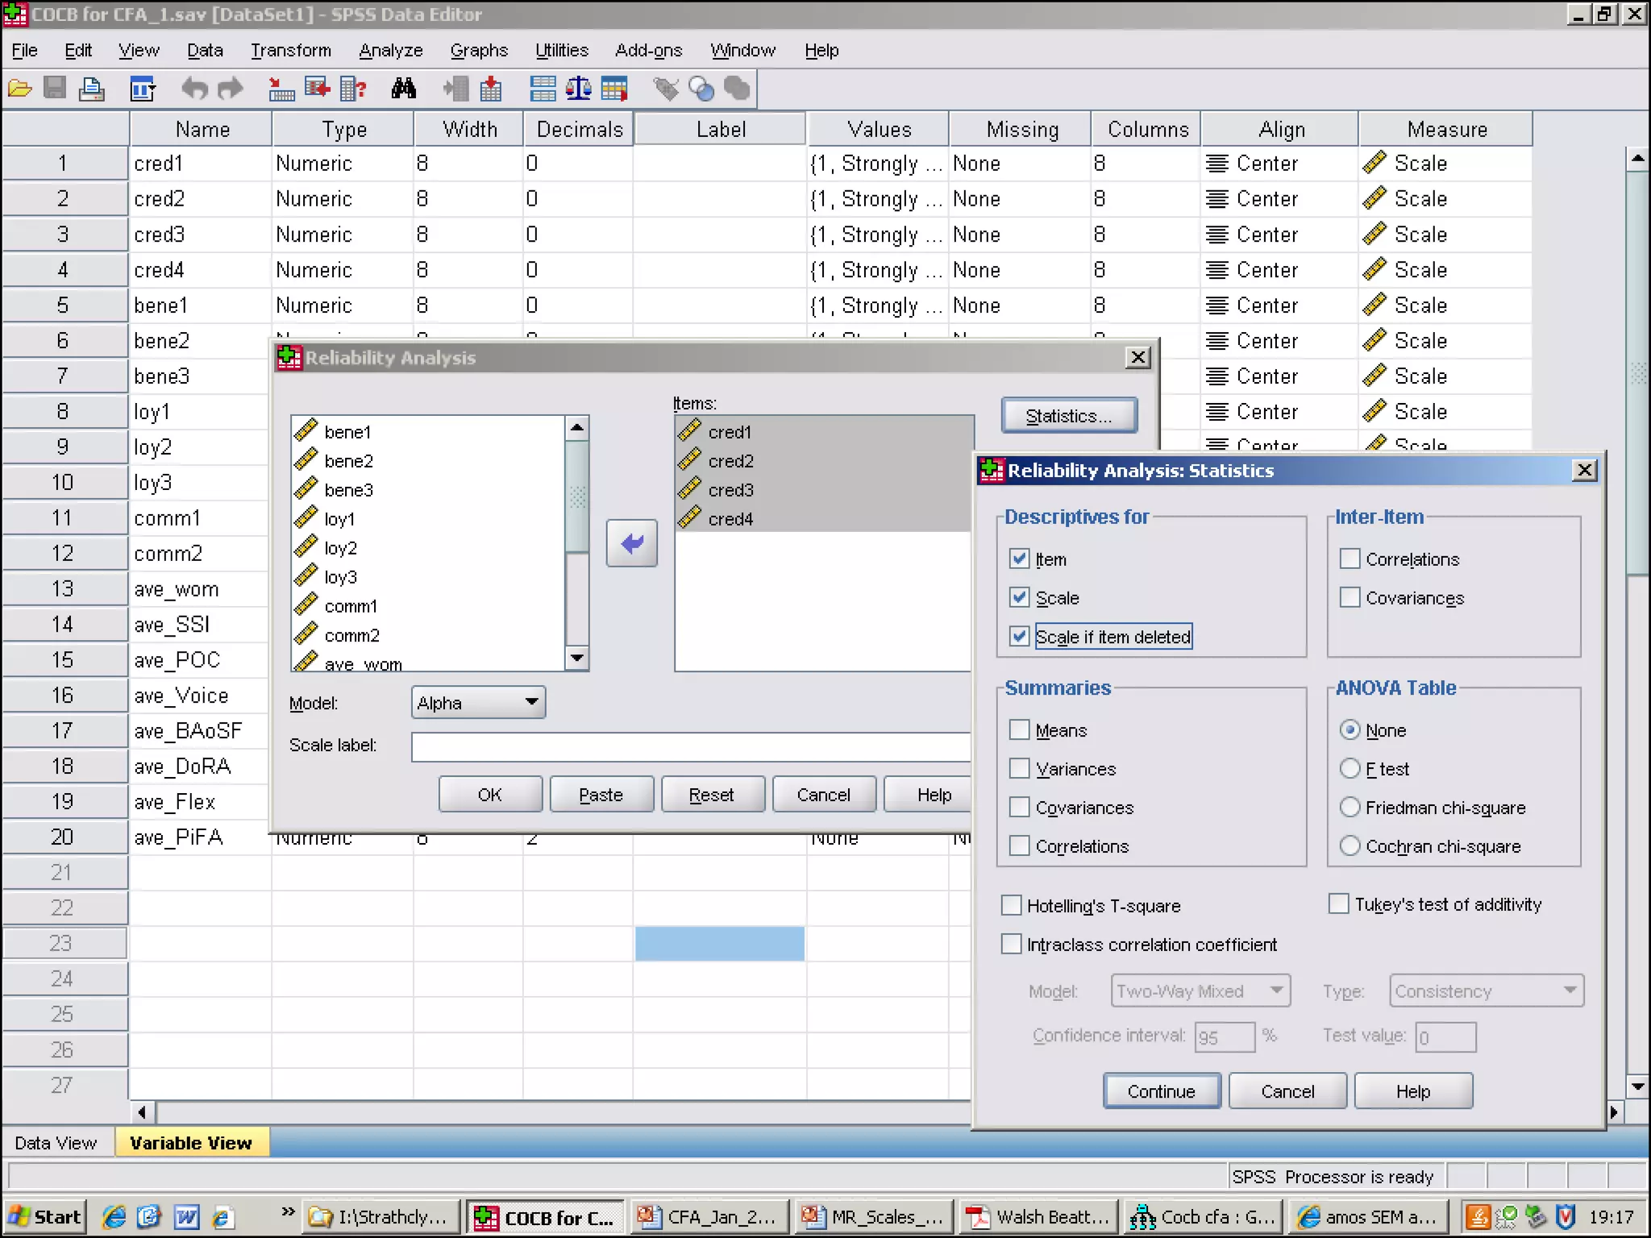Click the Variables info icon with question mark
The image size is (1651, 1238).
click(x=353, y=89)
